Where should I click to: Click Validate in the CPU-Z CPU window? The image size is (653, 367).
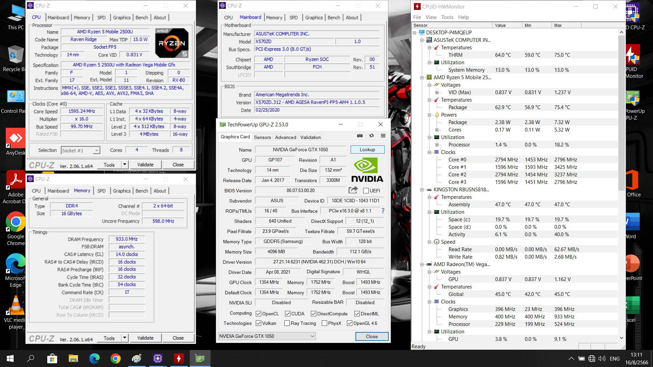pyautogui.click(x=145, y=164)
